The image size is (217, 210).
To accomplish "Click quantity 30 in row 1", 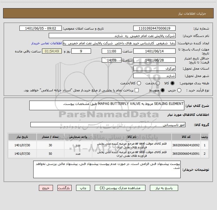I will point(50,145).
